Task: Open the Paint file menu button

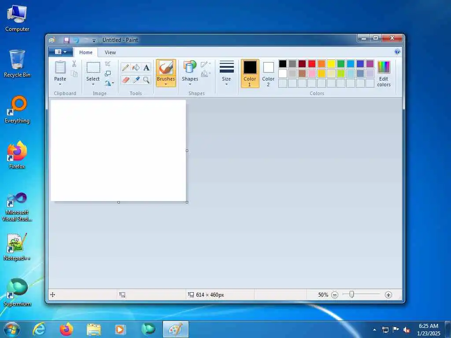Action: tap(61, 52)
